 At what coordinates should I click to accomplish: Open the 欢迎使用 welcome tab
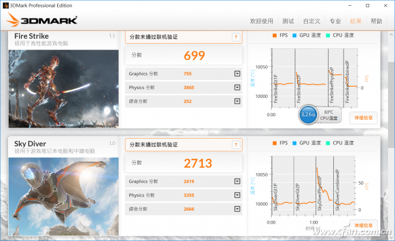click(261, 21)
